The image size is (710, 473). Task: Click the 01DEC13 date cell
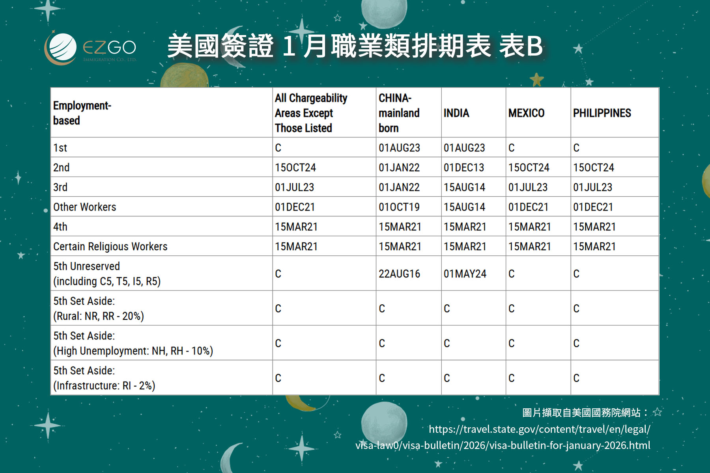tap(463, 168)
